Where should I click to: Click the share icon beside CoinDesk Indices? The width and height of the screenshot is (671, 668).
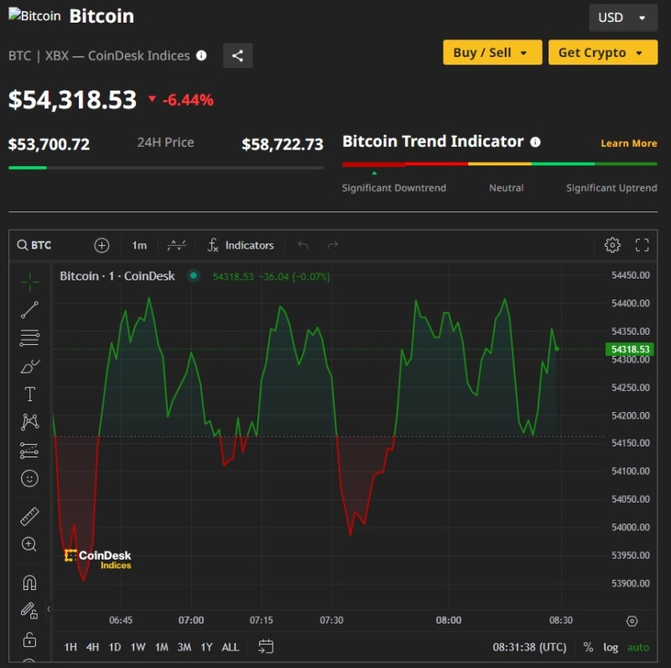237,55
